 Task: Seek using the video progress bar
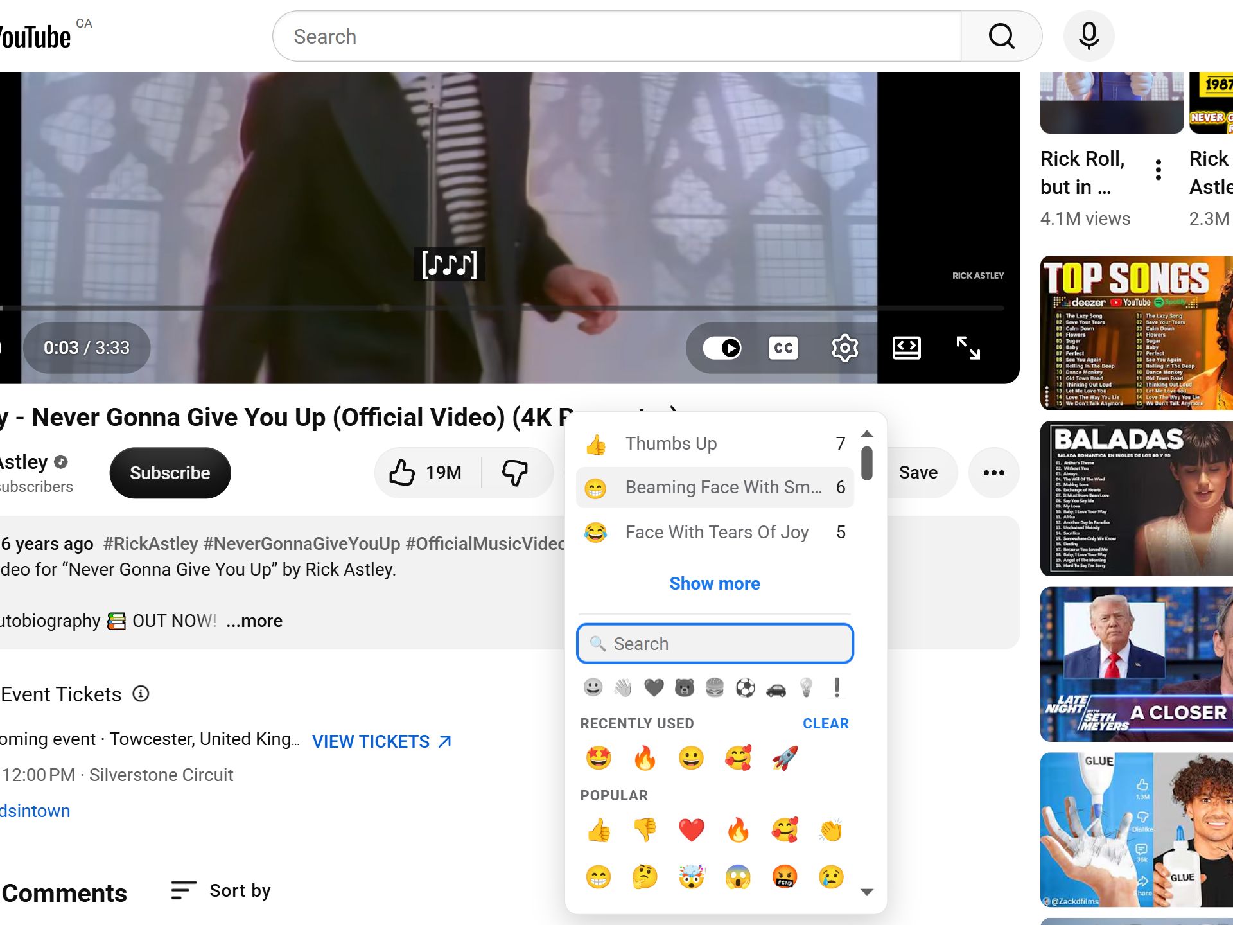pyautogui.click(x=502, y=308)
